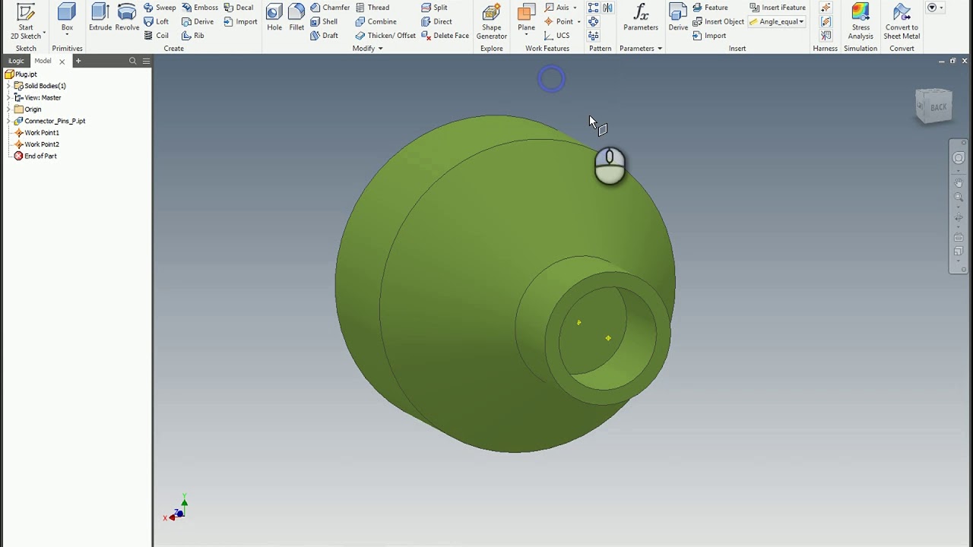
Task: Click the Feature button in Insert panel
Action: pos(710,8)
